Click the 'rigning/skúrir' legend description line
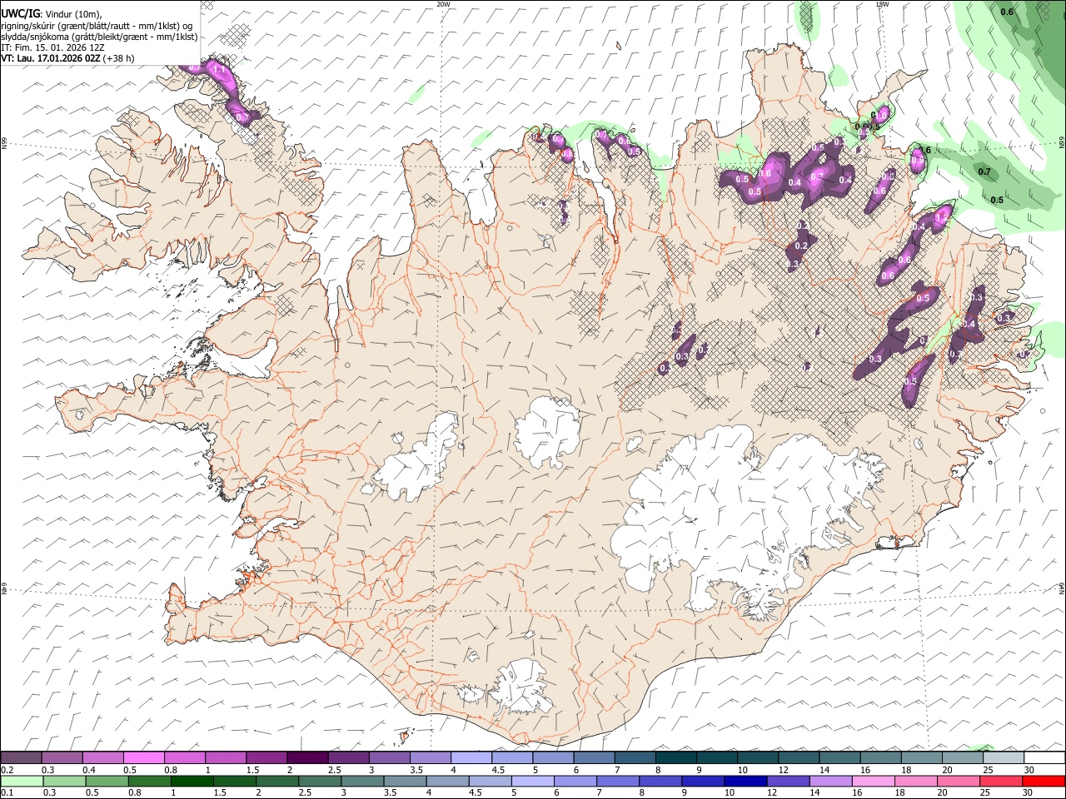Image resolution: width=1066 pixels, height=799 pixels. 97,26
